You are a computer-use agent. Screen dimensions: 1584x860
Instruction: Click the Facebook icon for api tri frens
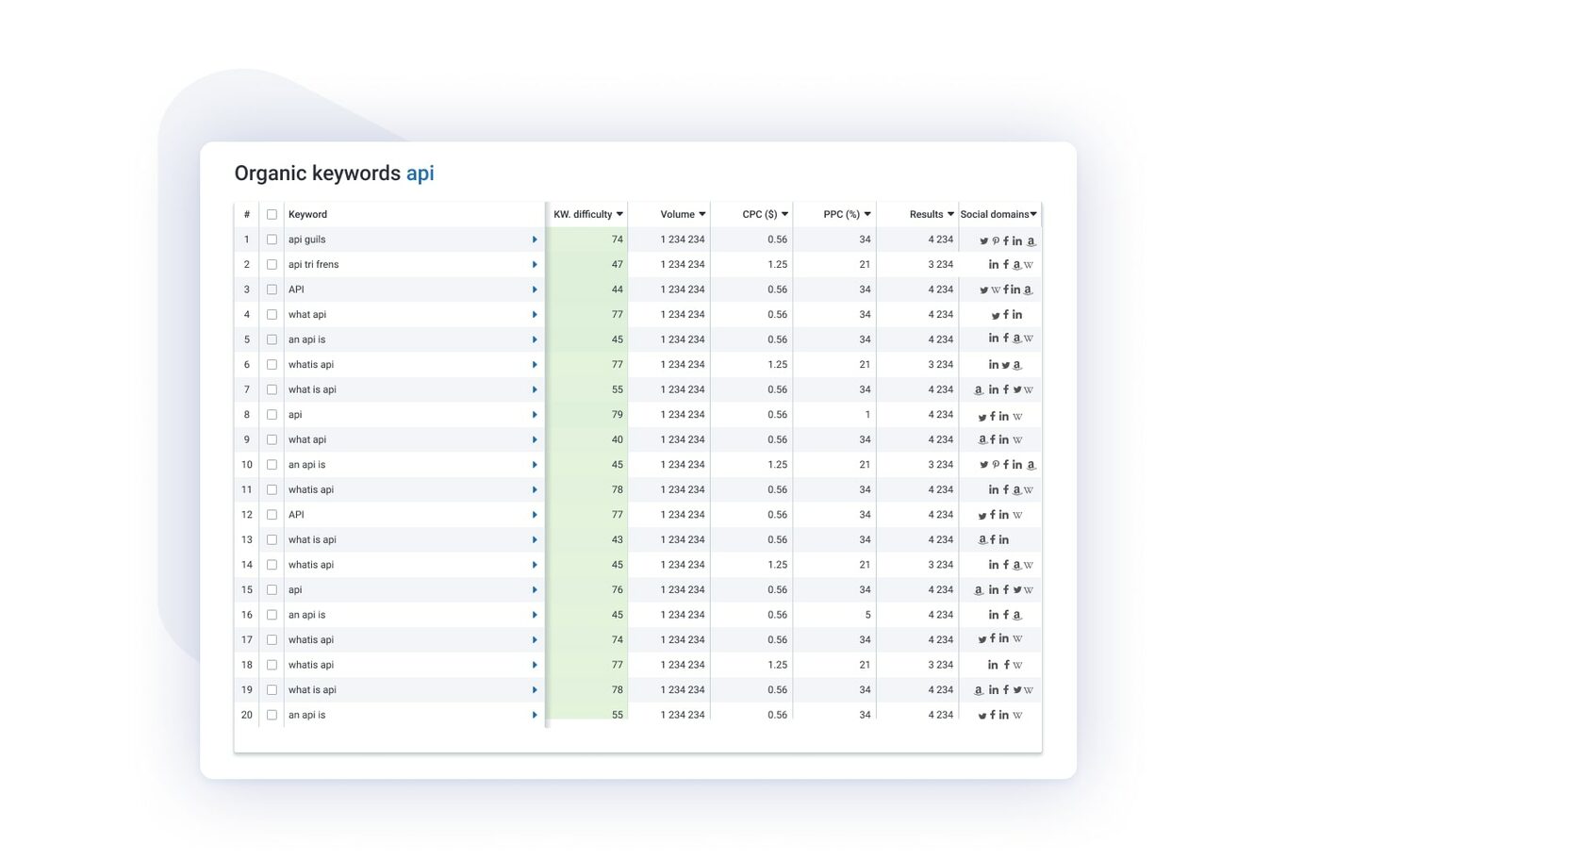pos(1005,265)
